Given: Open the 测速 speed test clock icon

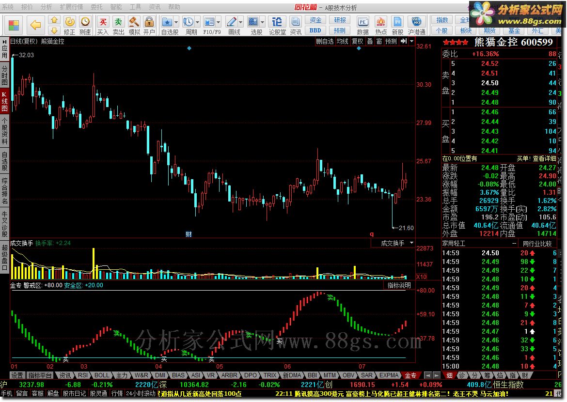Looking at the screenshot, I should (85, 25).
